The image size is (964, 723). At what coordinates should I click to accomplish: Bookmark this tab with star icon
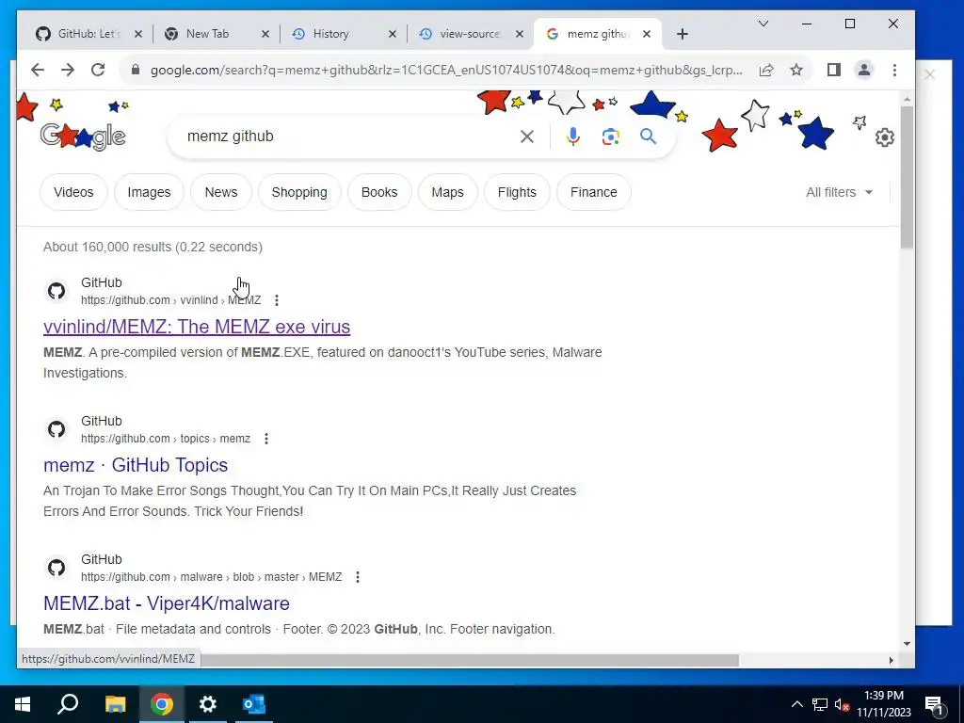[x=796, y=70]
